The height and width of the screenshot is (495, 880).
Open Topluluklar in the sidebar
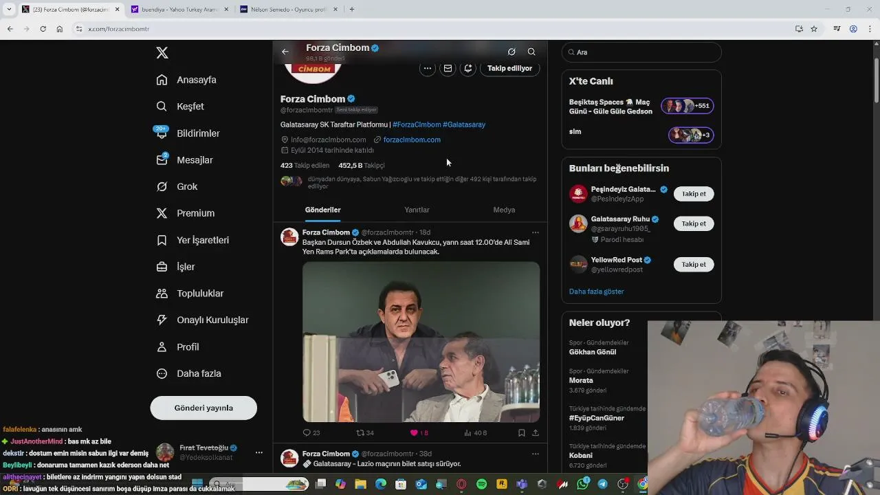[190, 294]
